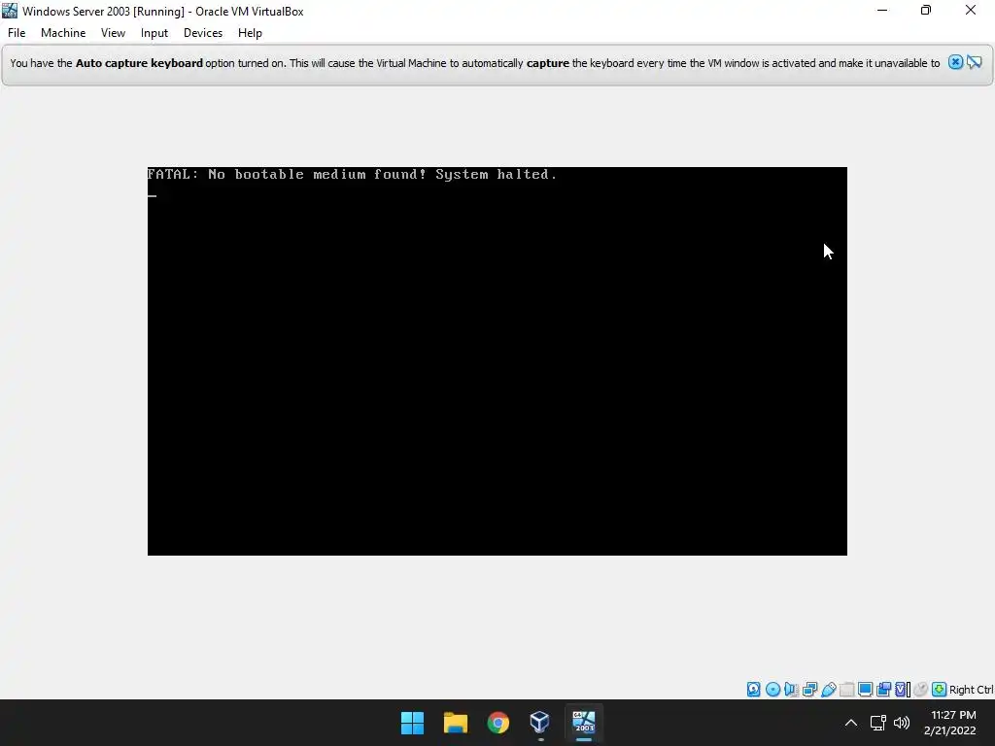Show hidden system tray icons

(x=851, y=723)
